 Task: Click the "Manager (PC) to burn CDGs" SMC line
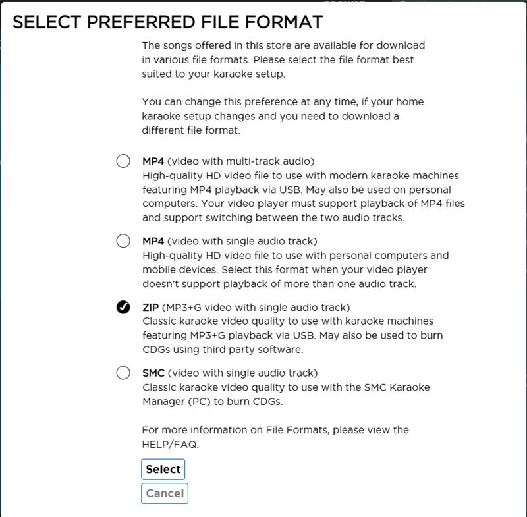click(x=212, y=402)
